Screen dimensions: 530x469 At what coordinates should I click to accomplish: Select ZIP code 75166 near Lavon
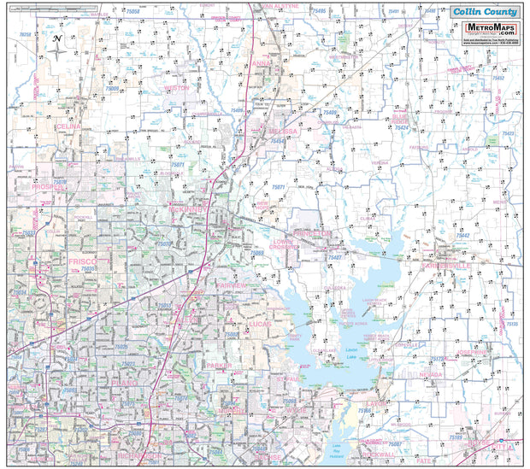tap(364, 411)
